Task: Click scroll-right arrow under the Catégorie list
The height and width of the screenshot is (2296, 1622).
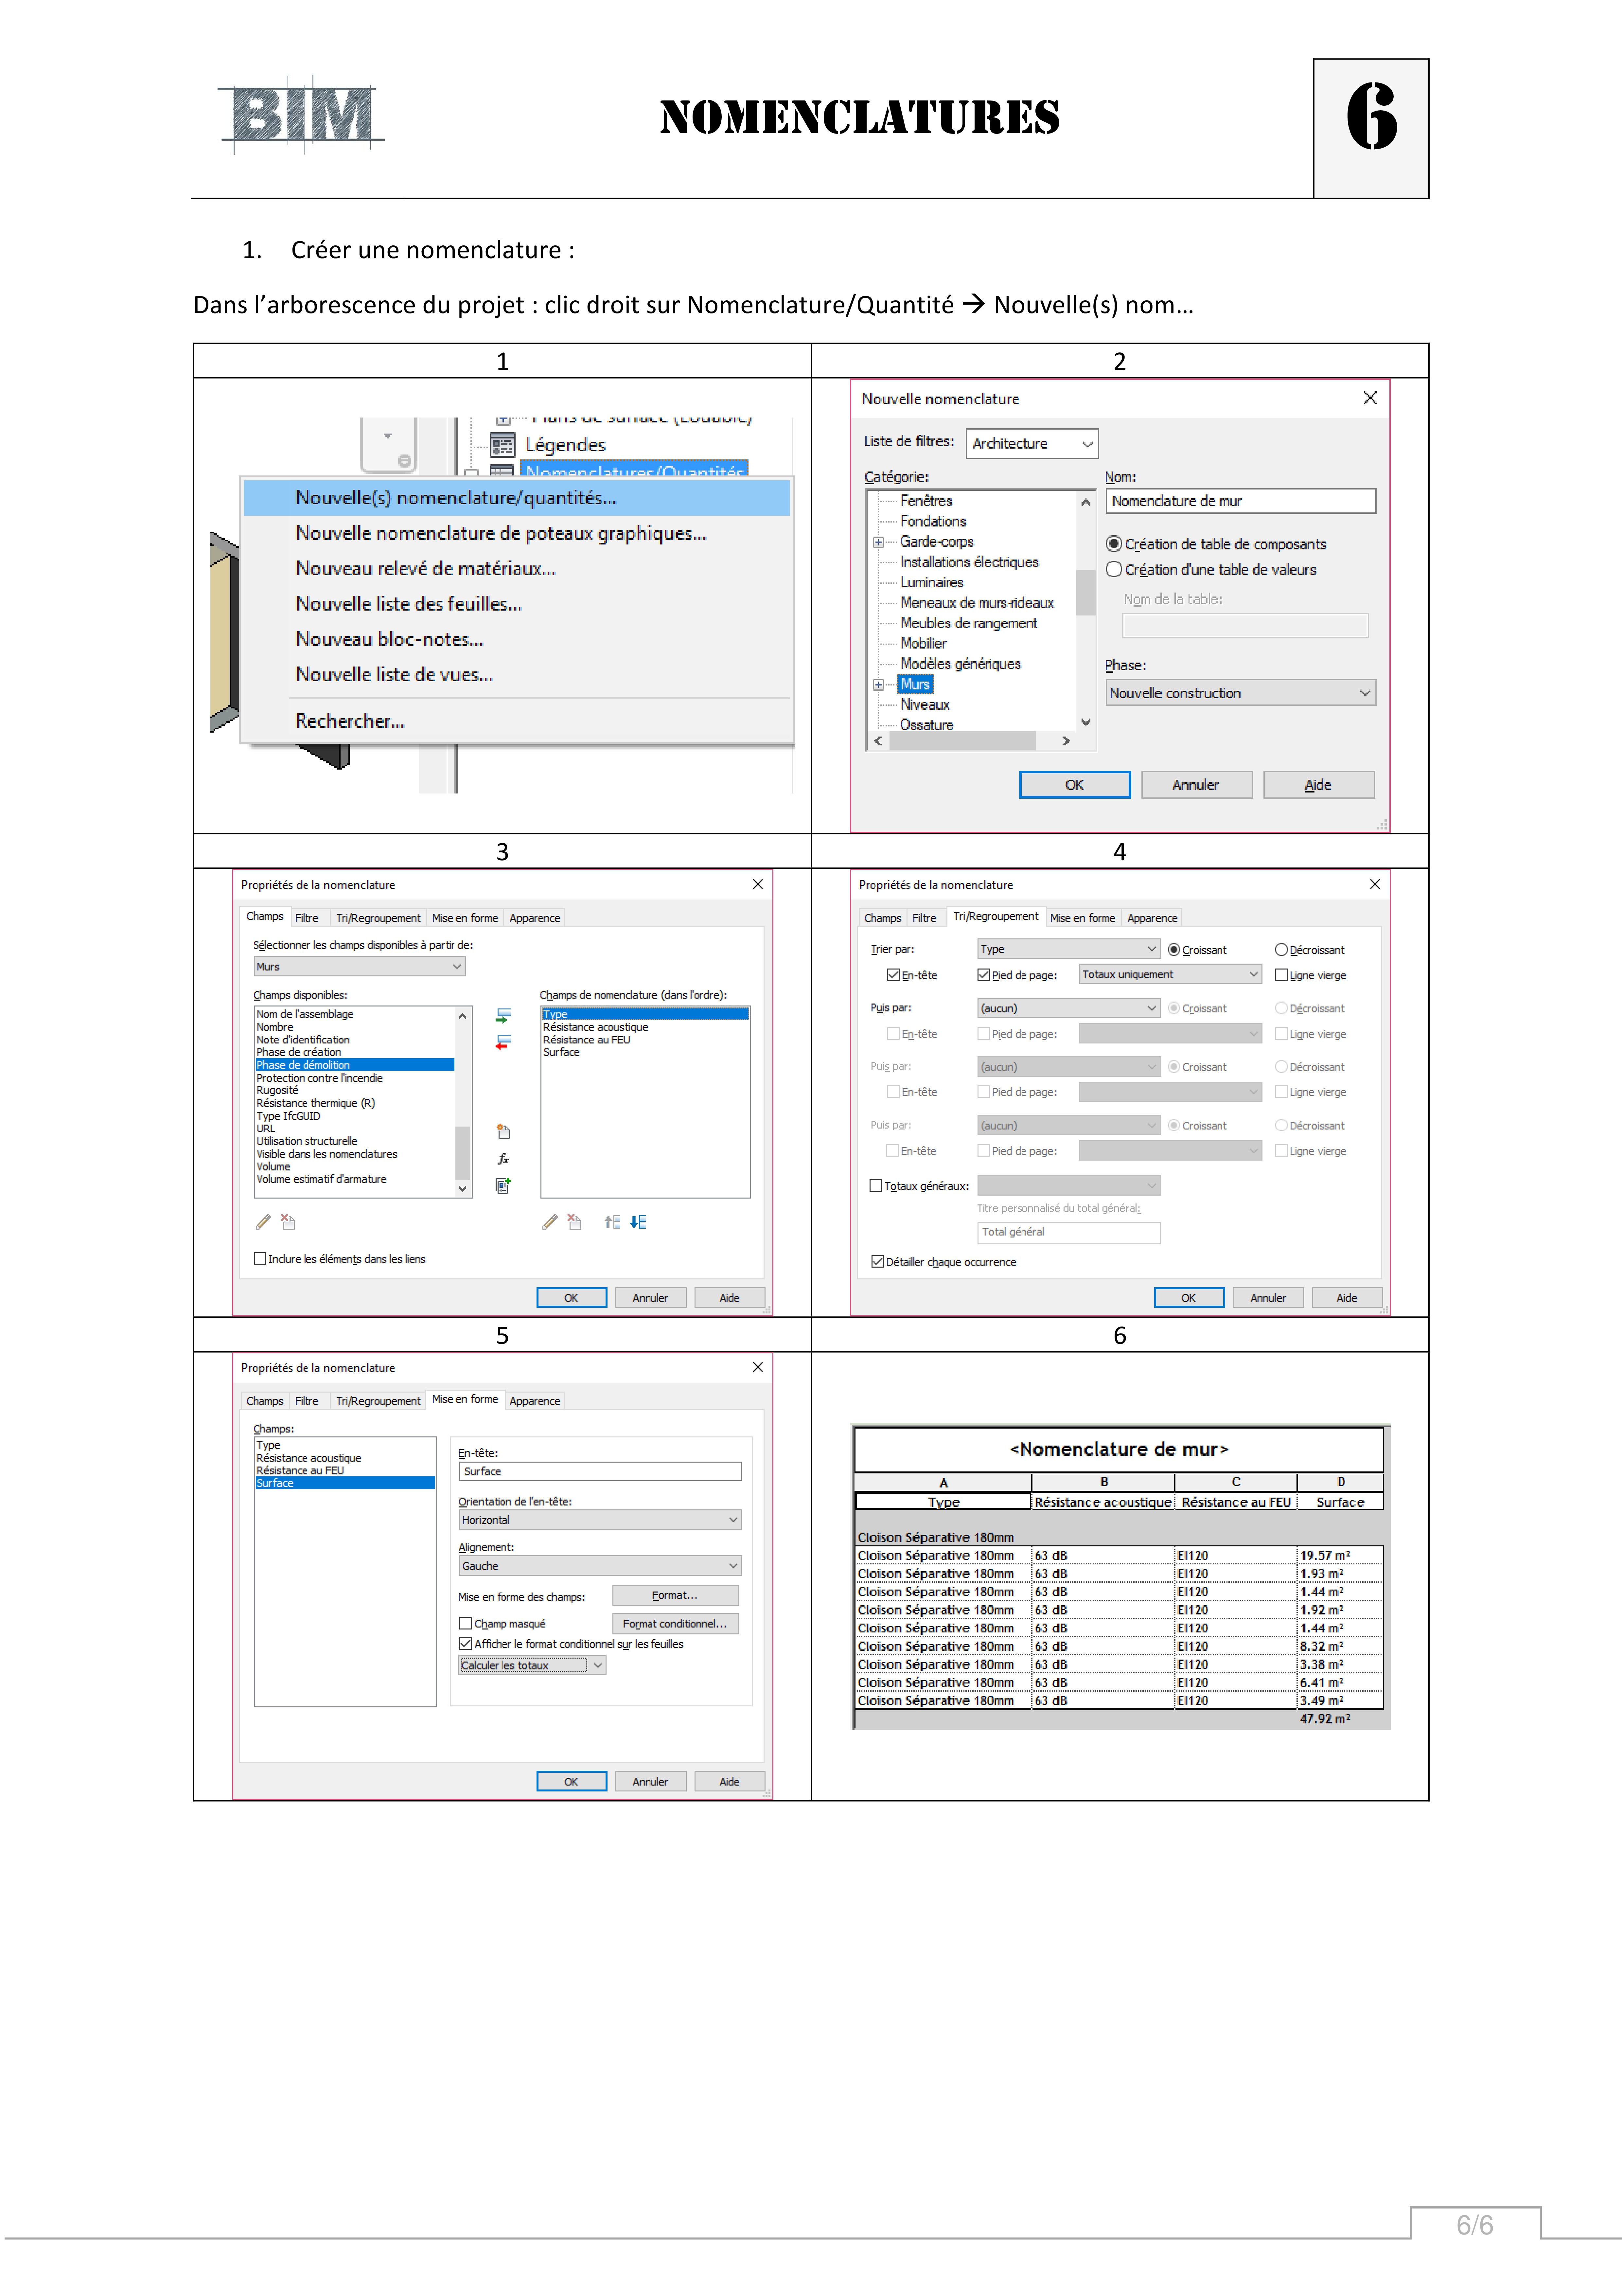Action: pos(1066,741)
